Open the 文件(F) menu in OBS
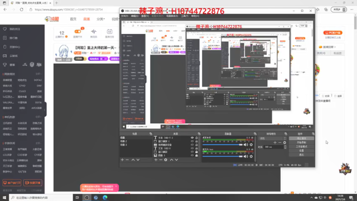Image resolution: width=357 pixels, height=201 pixels. (124, 16)
